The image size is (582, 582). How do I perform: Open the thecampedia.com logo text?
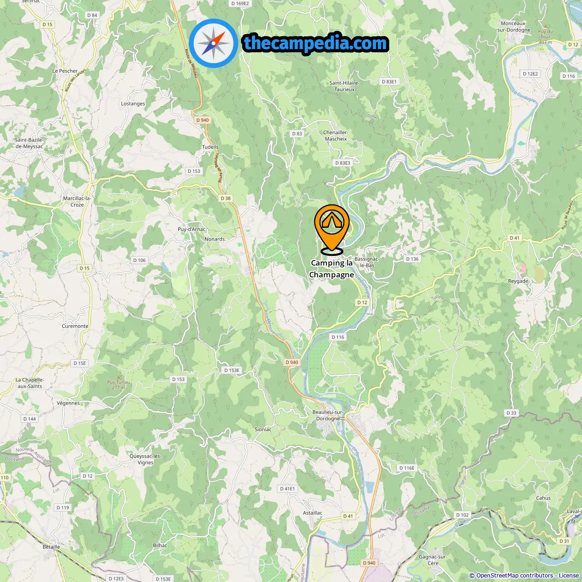click(315, 43)
